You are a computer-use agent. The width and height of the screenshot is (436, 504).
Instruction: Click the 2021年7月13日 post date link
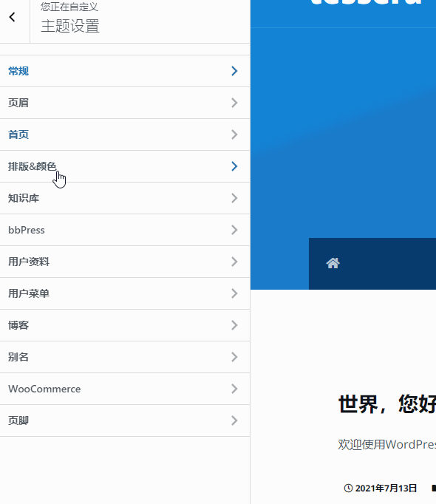(386, 488)
